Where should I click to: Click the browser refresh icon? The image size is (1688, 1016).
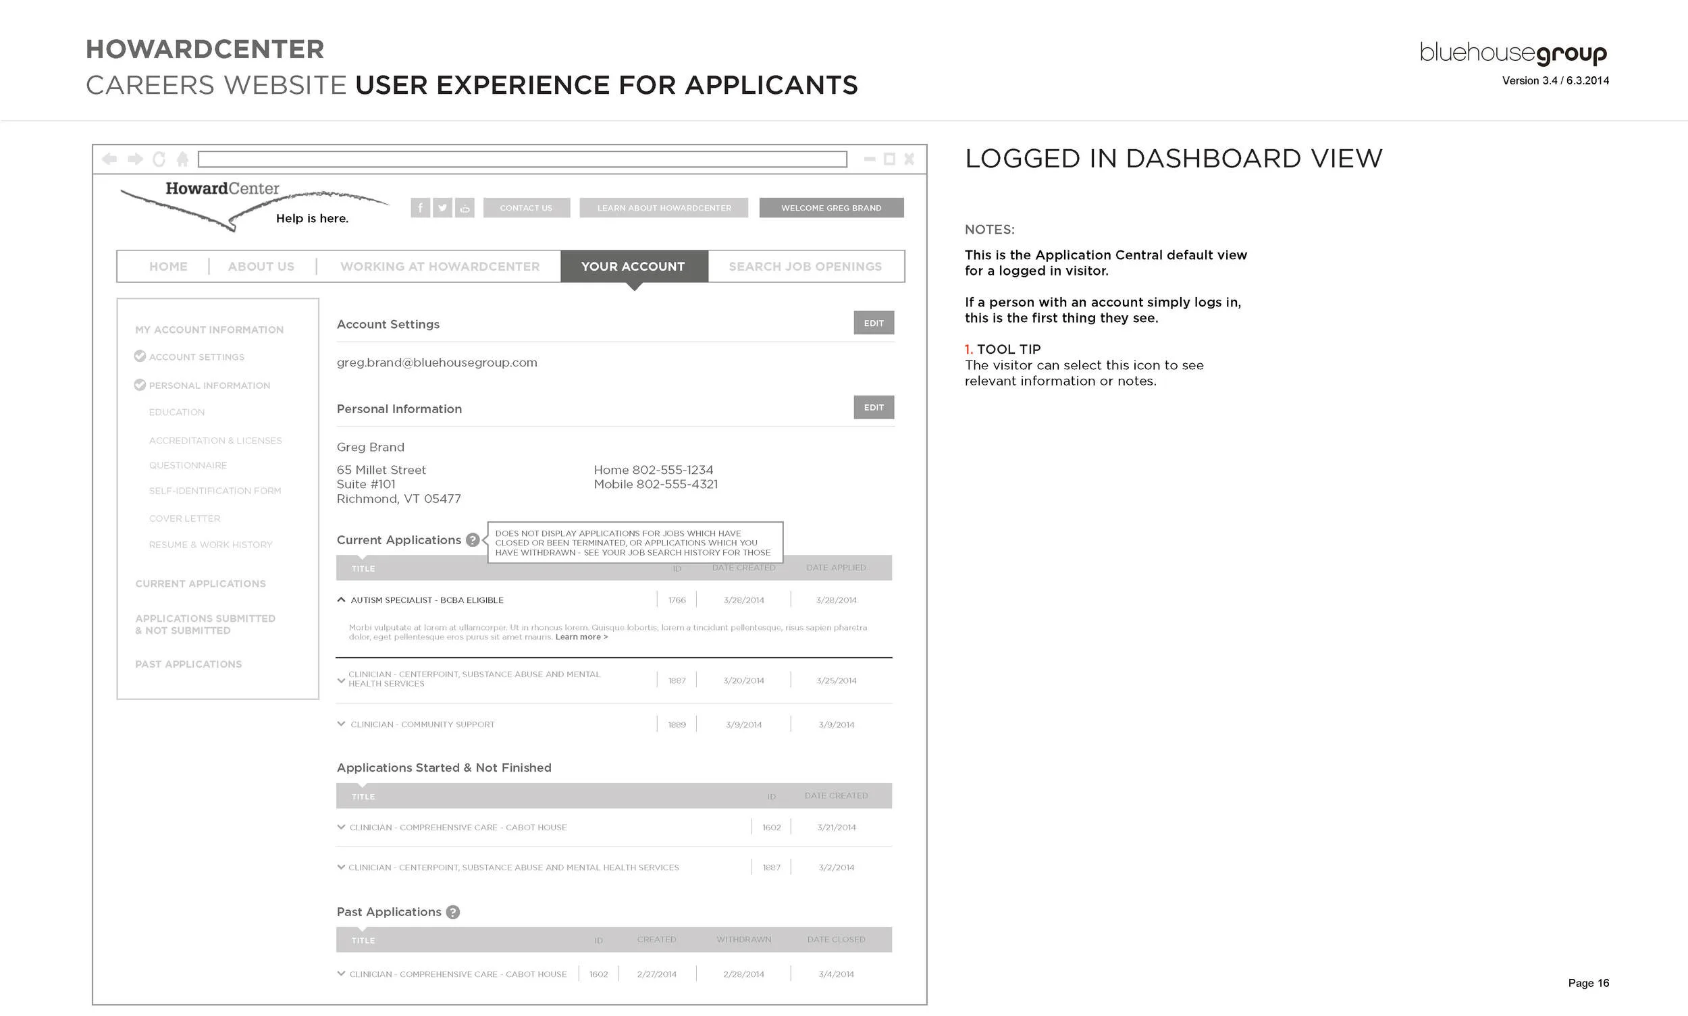point(159,159)
